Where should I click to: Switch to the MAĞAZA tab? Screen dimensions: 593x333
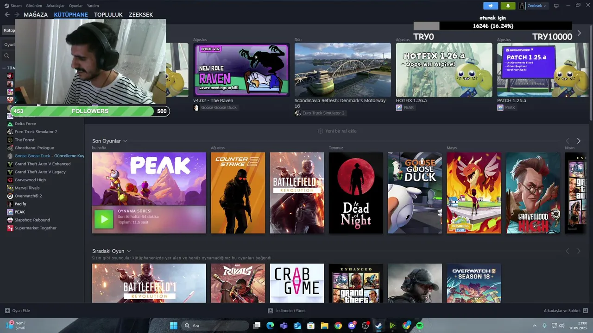36,15
